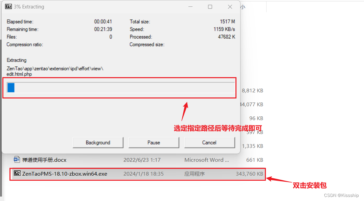The height and width of the screenshot is (201, 364).
Task: Click the Total size value 1517 M
Action: [227, 22]
